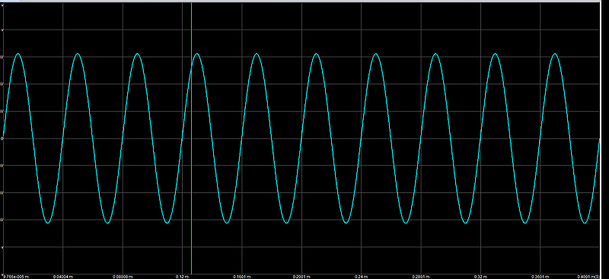Click the waveform's starting point at left edge
Image resolution: width=609 pixels, height=279 pixels.
coord(3,138)
